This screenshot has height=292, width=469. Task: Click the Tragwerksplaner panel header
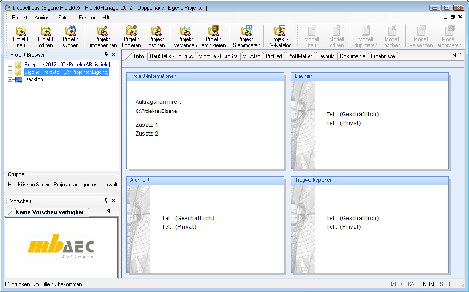click(370, 180)
